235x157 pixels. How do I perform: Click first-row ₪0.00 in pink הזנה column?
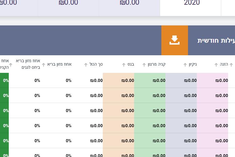coord(222,80)
